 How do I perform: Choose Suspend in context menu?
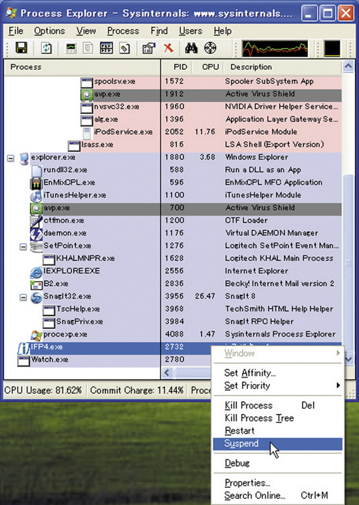tap(278, 444)
